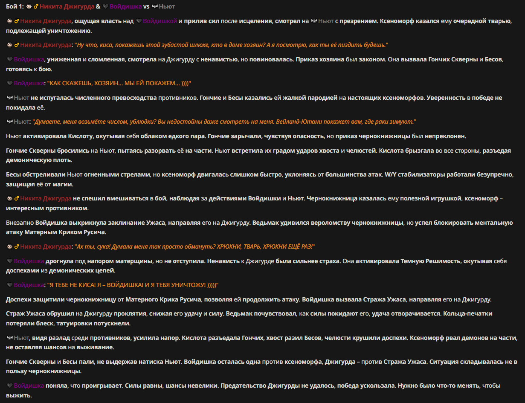The image size is (525, 403).
Task: Click the male sign before 'не спешил вмешиваться'
Action: [17, 198]
